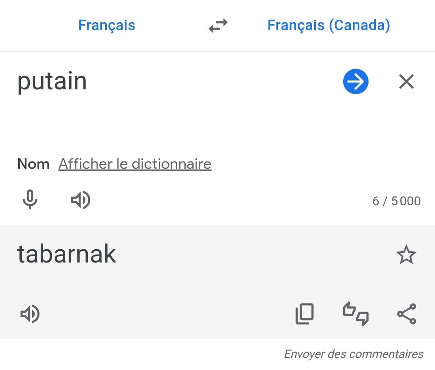Open Afficher le dictionnaire link
The width and height of the screenshot is (435, 370).
click(x=135, y=163)
